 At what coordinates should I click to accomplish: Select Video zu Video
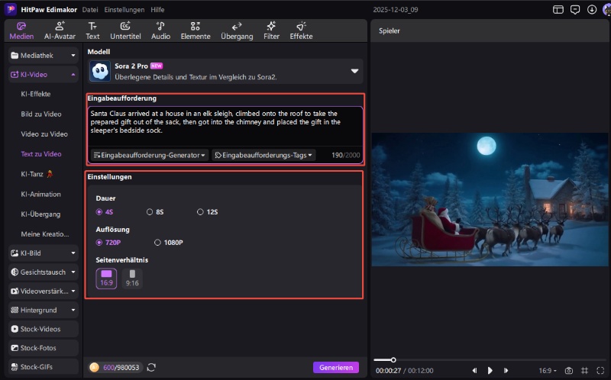[44, 134]
